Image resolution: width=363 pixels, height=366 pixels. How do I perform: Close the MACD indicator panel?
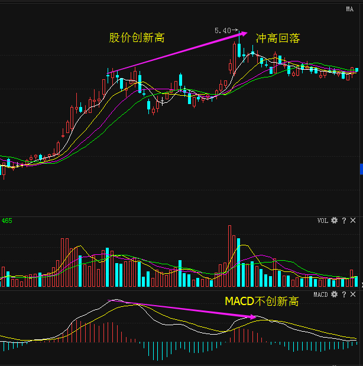pyautogui.click(x=353, y=294)
